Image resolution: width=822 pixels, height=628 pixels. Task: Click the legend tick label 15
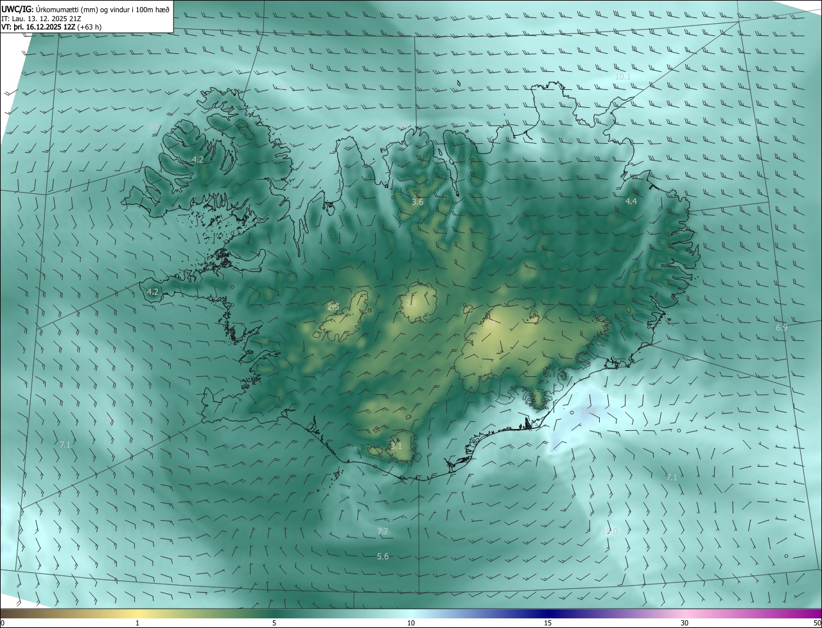548,624
